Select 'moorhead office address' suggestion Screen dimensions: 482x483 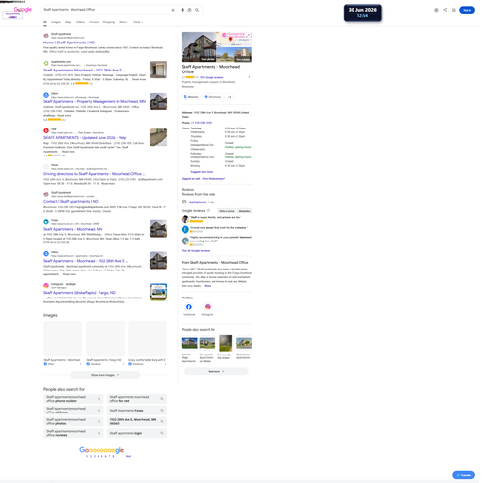(73, 411)
